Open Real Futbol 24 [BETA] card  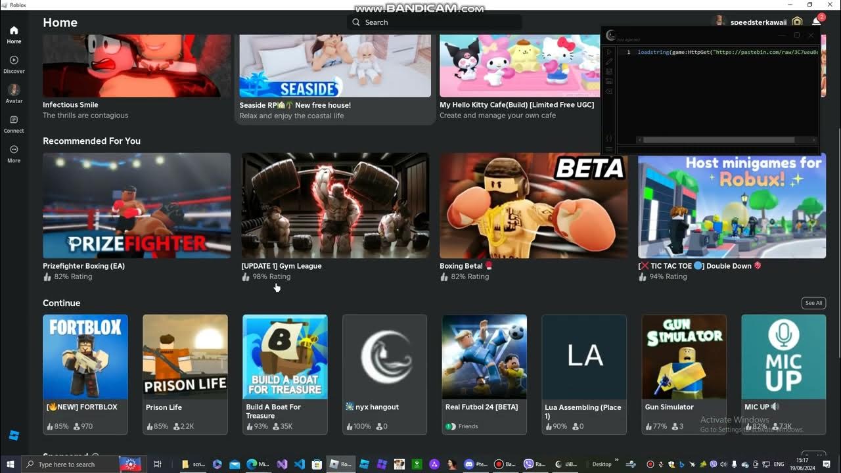[484, 374]
